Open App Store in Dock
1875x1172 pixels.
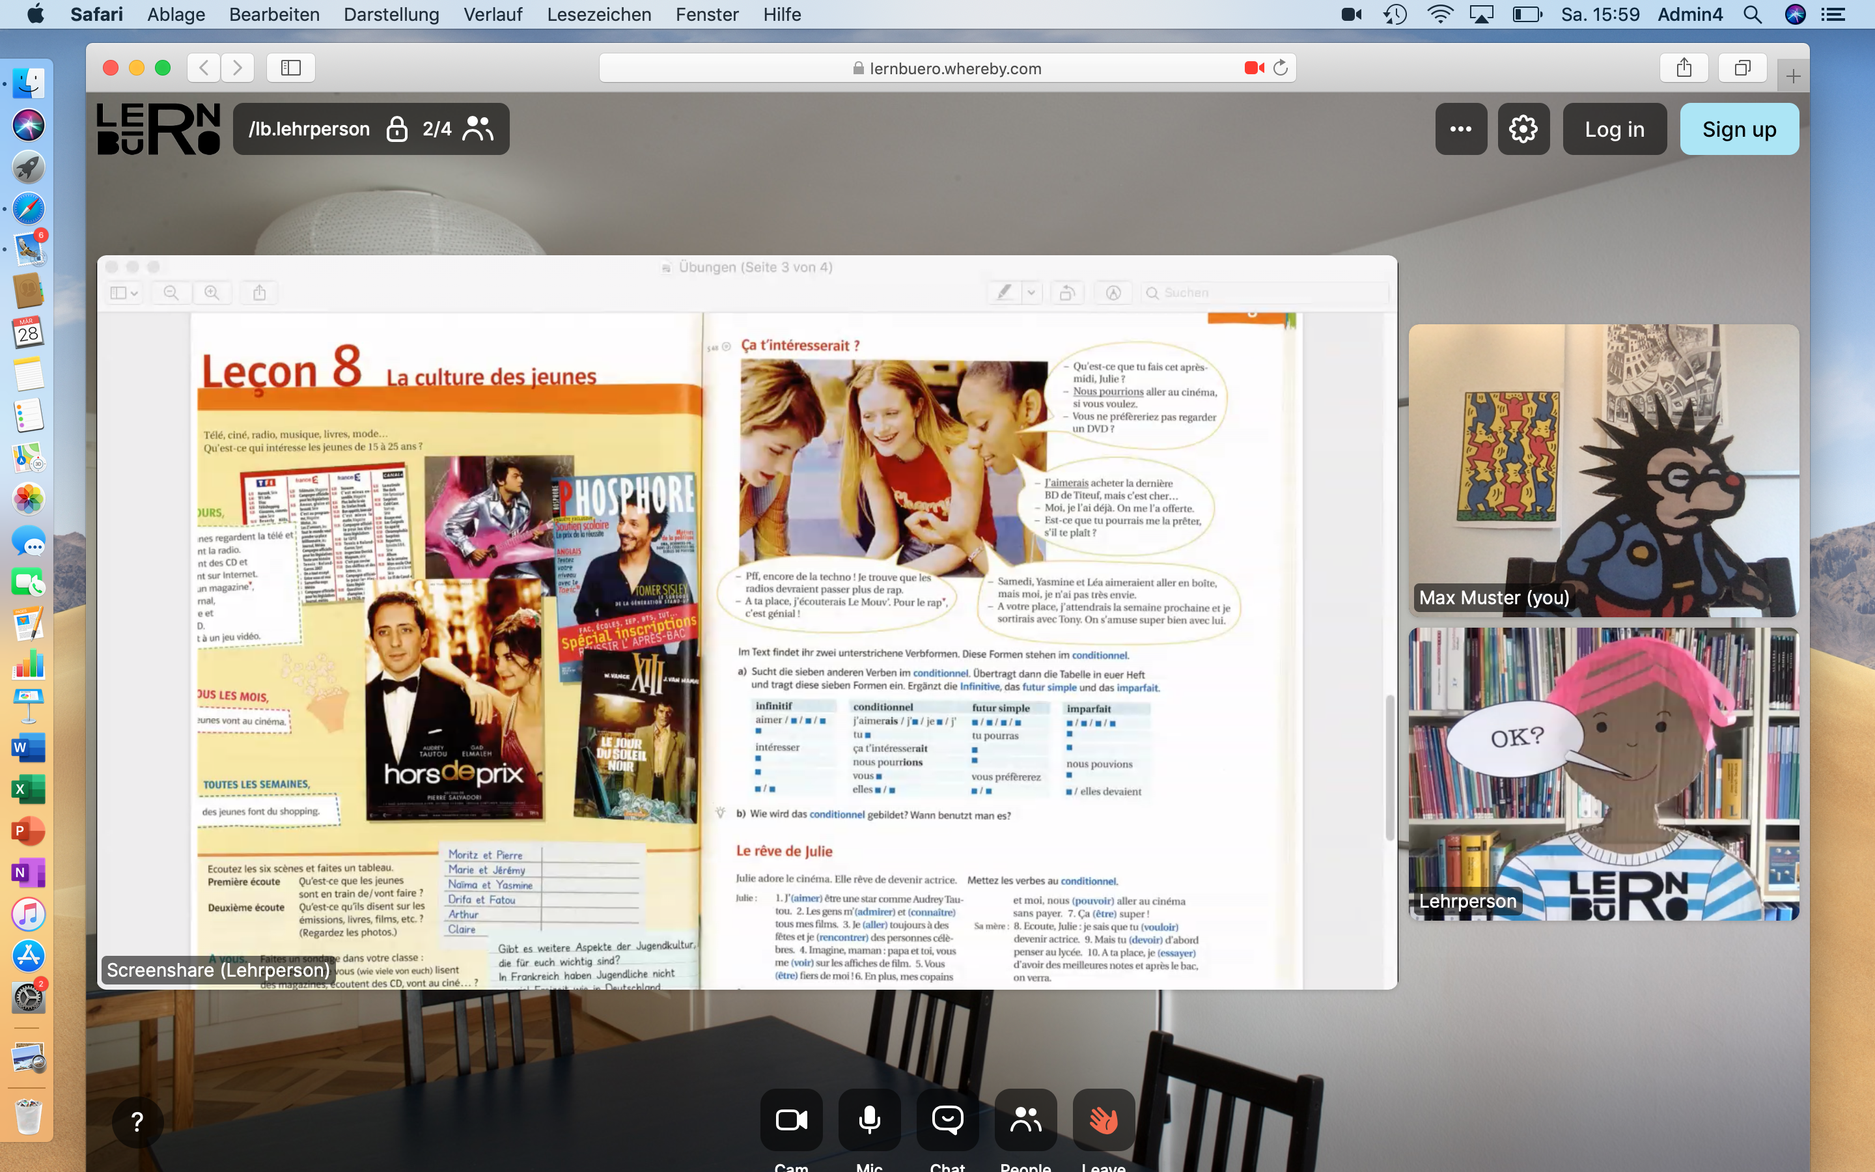tap(29, 956)
